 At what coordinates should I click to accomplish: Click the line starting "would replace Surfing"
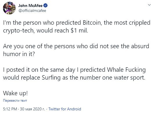[74, 78]
